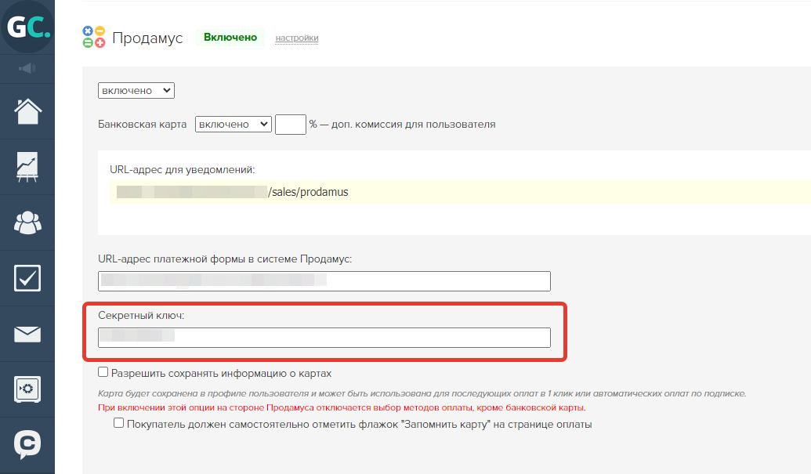The height and width of the screenshot is (474, 811).
Task: Click the Банковская карта label
Action: point(143,125)
